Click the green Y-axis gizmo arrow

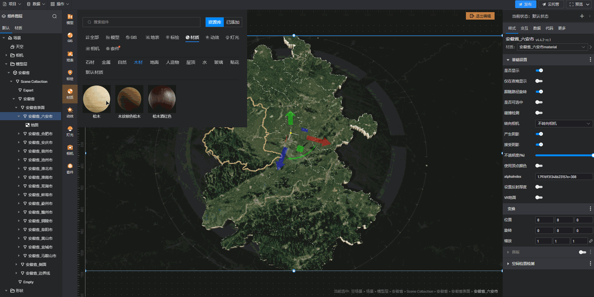point(290,118)
